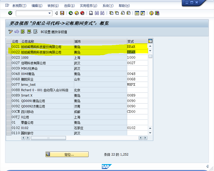Go to next page icon
This screenshot has width=214, height=171.
pos(123,13)
